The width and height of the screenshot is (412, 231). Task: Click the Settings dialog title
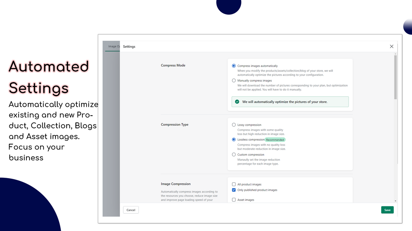[129, 47]
